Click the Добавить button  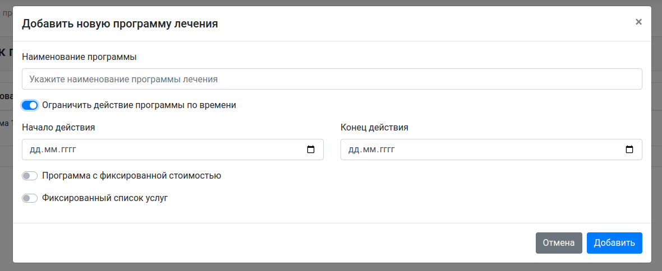(x=614, y=243)
